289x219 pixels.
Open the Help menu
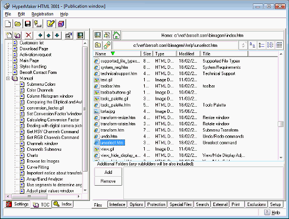tap(64, 14)
